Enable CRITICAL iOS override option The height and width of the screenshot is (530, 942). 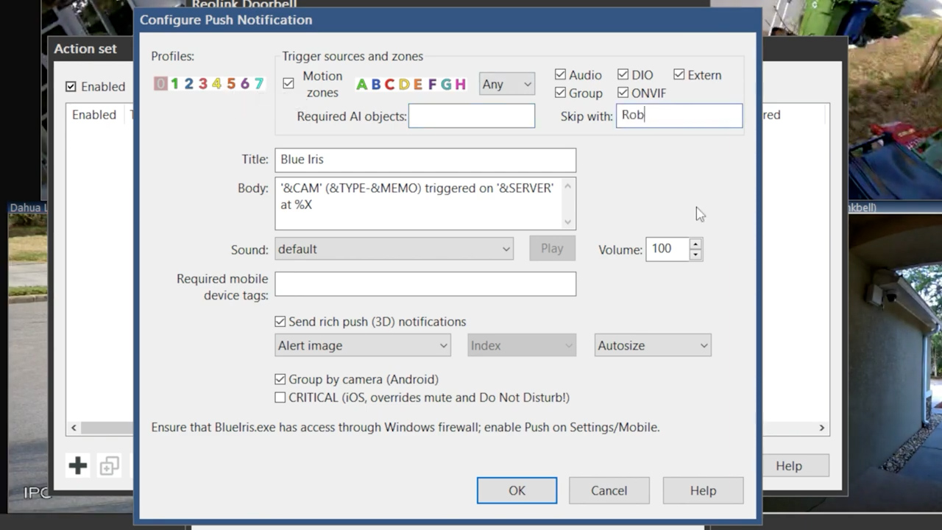coord(280,397)
